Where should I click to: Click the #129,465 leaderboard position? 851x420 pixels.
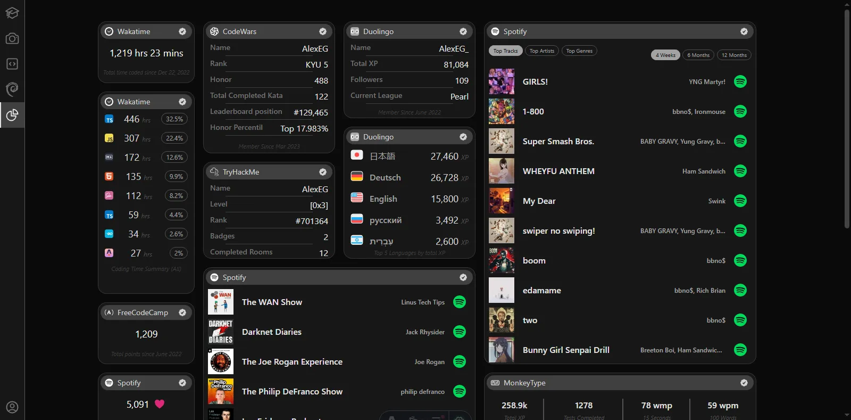[311, 112]
